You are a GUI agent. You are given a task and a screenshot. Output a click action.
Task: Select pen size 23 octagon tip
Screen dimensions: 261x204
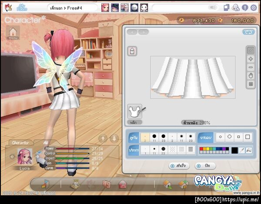click(164, 150)
